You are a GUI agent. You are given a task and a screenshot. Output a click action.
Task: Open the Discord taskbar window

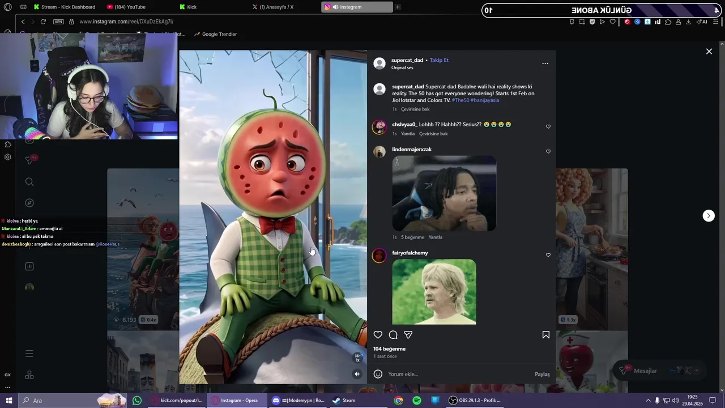298,401
